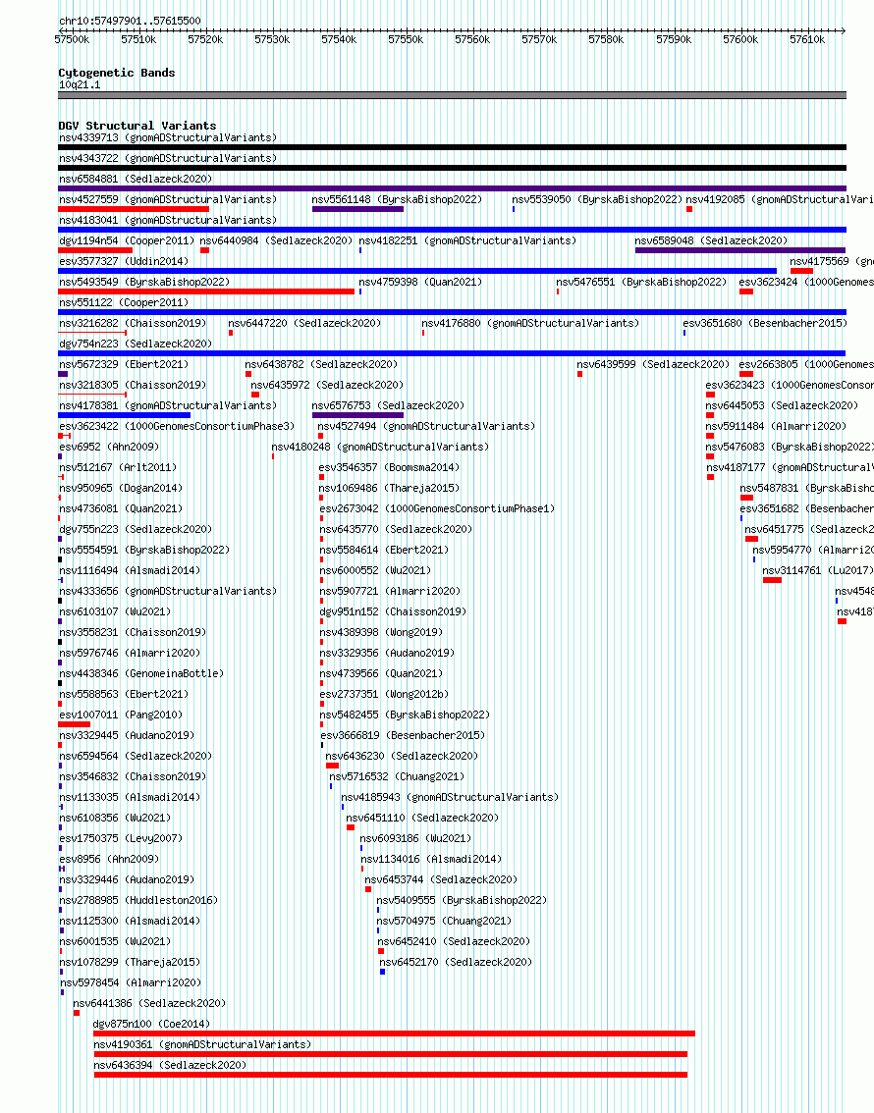Click nsv6441386 (Sedlazeck2020) label
The width and height of the screenshot is (874, 1113).
tap(149, 1003)
